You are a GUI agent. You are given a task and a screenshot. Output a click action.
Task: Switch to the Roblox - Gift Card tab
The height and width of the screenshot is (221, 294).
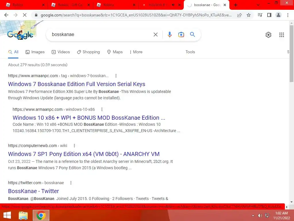tap(70, 5)
